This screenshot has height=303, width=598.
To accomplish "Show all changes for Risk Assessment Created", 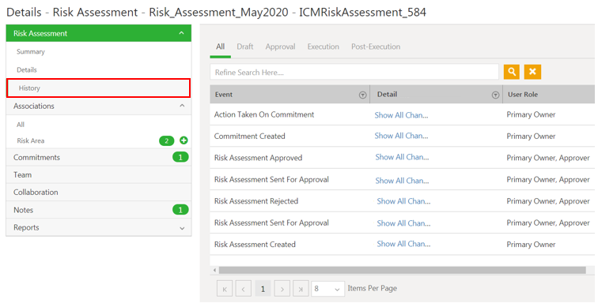I will [403, 244].
